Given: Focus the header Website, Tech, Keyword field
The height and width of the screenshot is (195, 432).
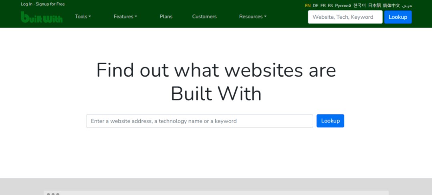Looking at the screenshot, I should tap(345, 17).
